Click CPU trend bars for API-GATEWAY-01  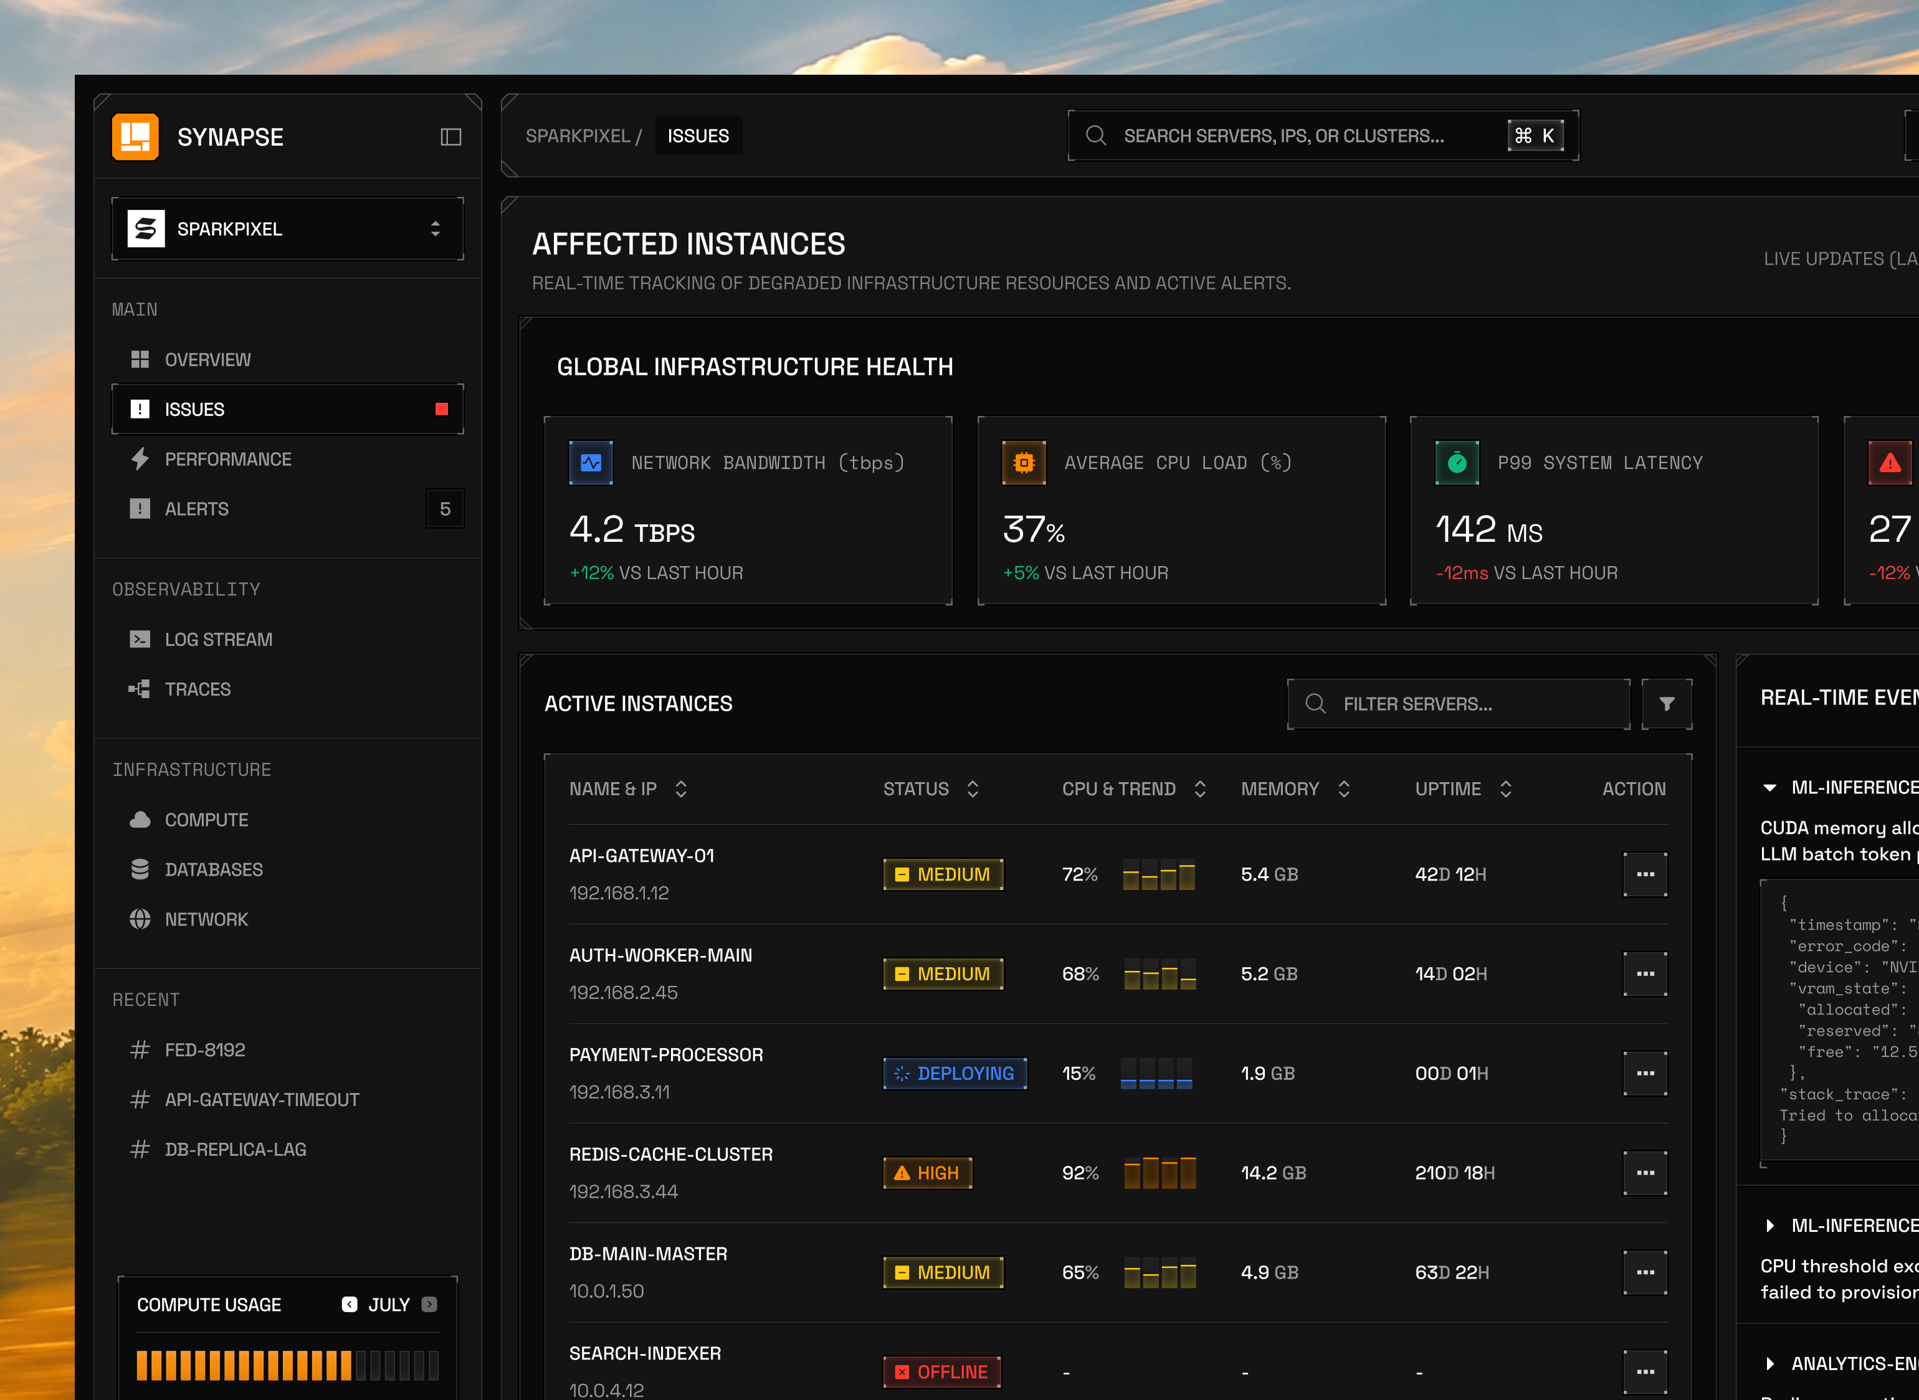[1159, 874]
